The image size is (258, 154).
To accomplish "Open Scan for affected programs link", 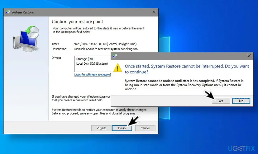I will tap(92, 75).
